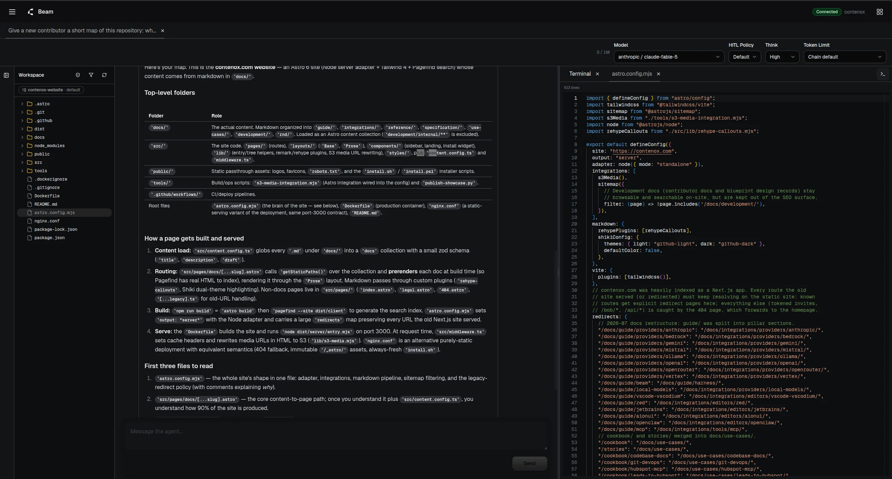This screenshot has height=479, width=892.
Task: Click the Connected status badge
Action: (x=827, y=12)
